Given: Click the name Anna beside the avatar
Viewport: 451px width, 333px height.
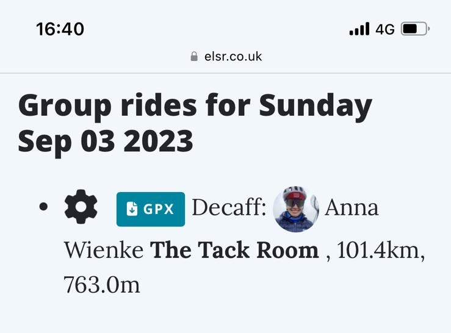Looking at the screenshot, I should point(352,207).
